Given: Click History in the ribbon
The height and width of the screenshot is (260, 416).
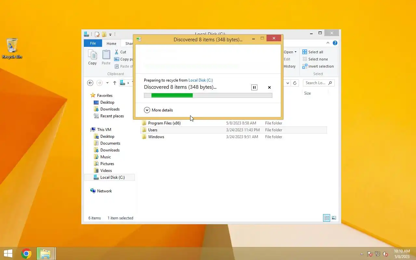Looking at the screenshot, I should 290,66.
